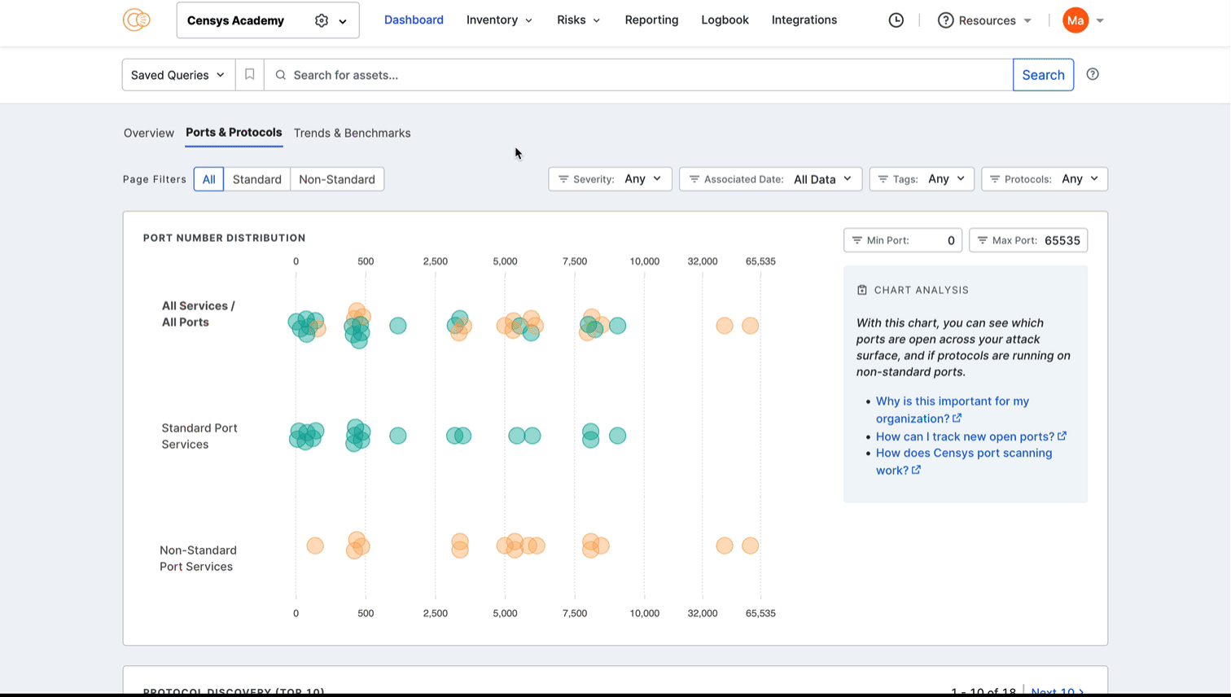Open workspace settings gear icon
The image size is (1231, 697).
click(x=322, y=20)
